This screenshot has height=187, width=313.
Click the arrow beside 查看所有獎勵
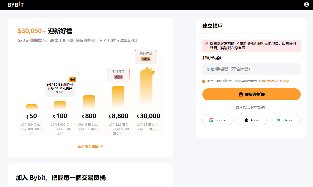pos(102,147)
